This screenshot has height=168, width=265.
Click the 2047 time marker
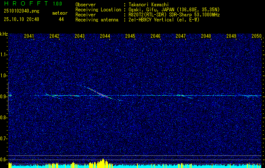point(181,36)
